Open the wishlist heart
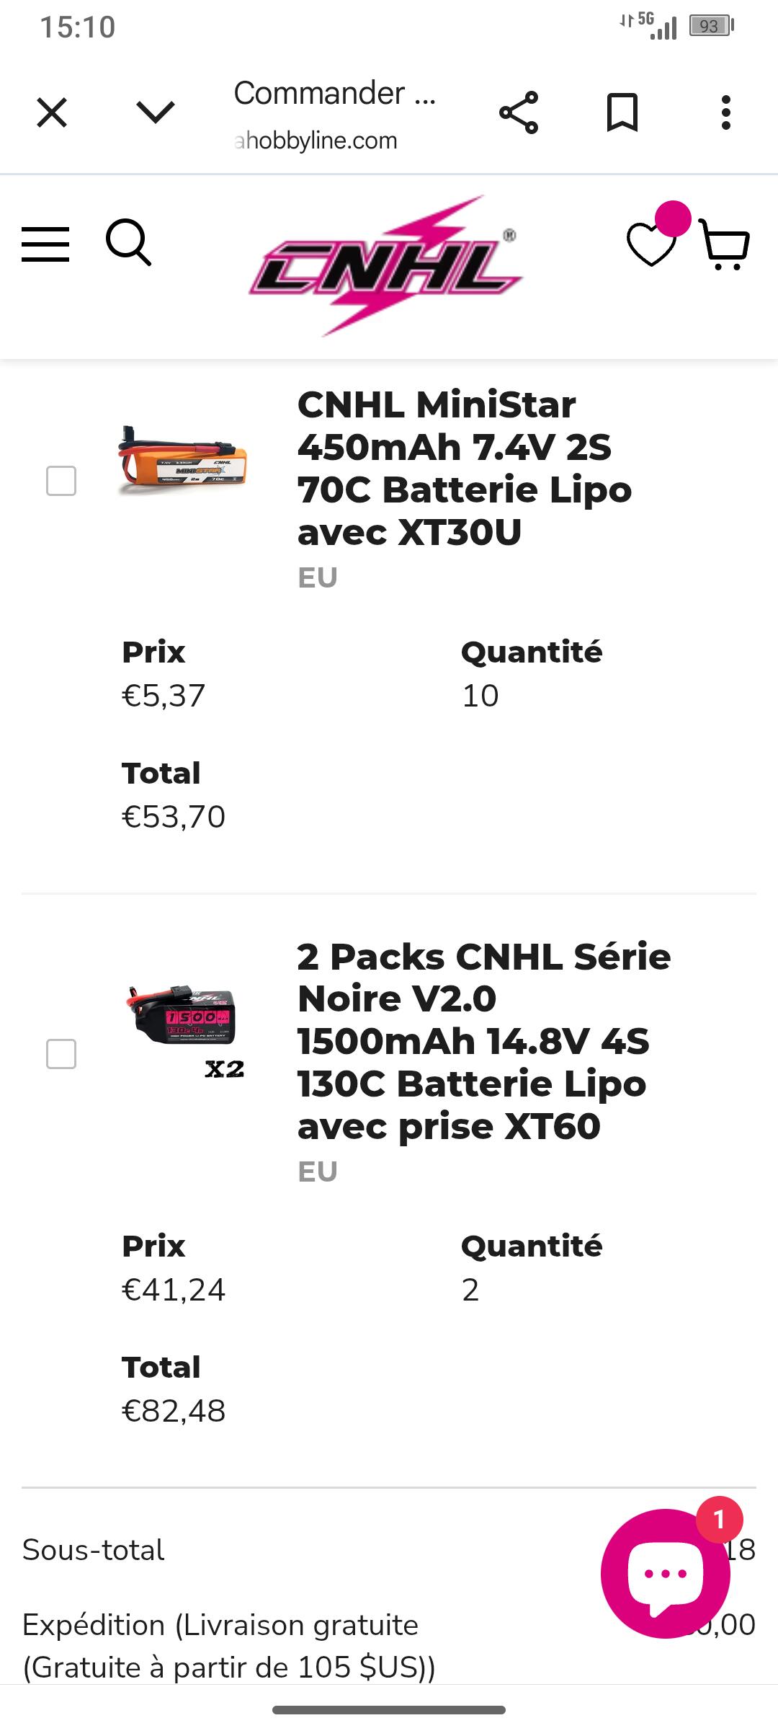The height and width of the screenshot is (1736, 778). click(652, 244)
